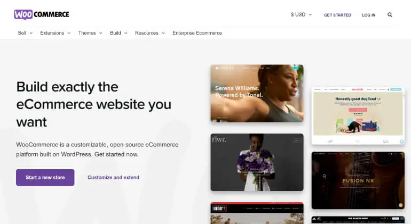The image size is (411, 224).
Task: Open the Themes dropdown menu
Action: coord(90,33)
